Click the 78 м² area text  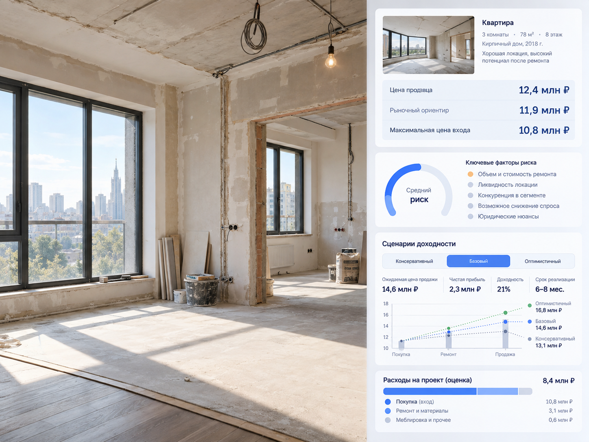point(527,35)
